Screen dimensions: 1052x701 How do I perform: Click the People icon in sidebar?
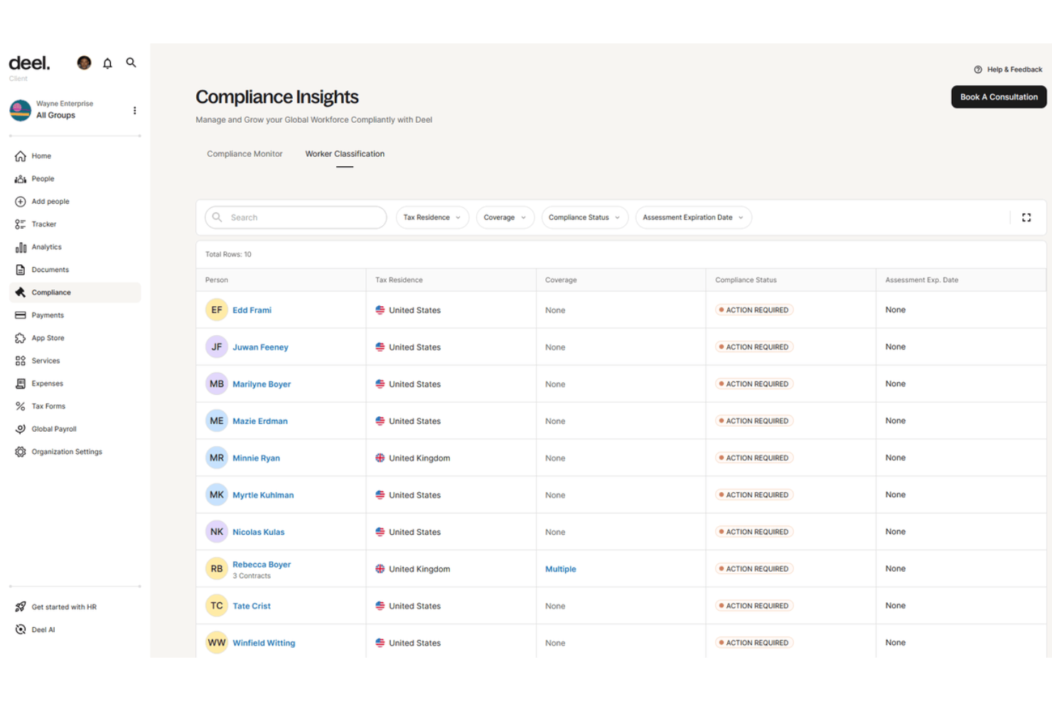pyautogui.click(x=21, y=179)
